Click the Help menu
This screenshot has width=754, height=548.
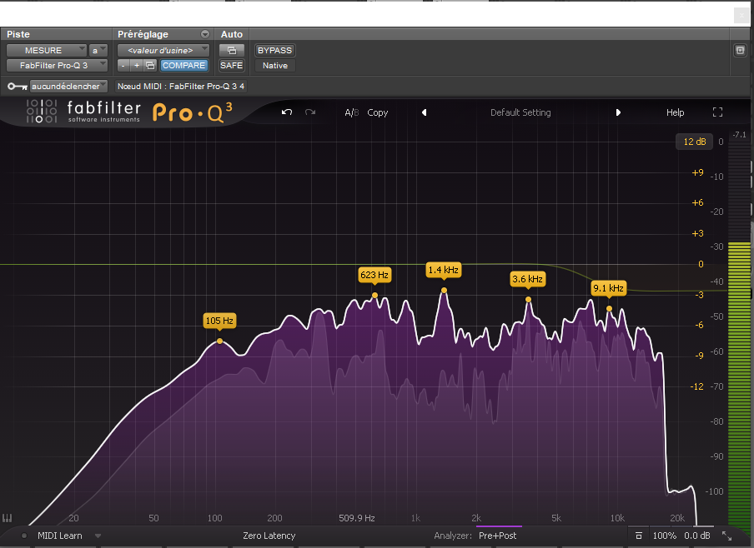click(675, 112)
